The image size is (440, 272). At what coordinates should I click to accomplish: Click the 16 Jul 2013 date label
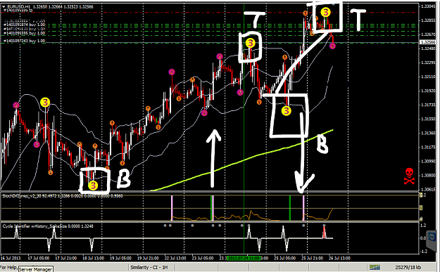click(11, 258)
